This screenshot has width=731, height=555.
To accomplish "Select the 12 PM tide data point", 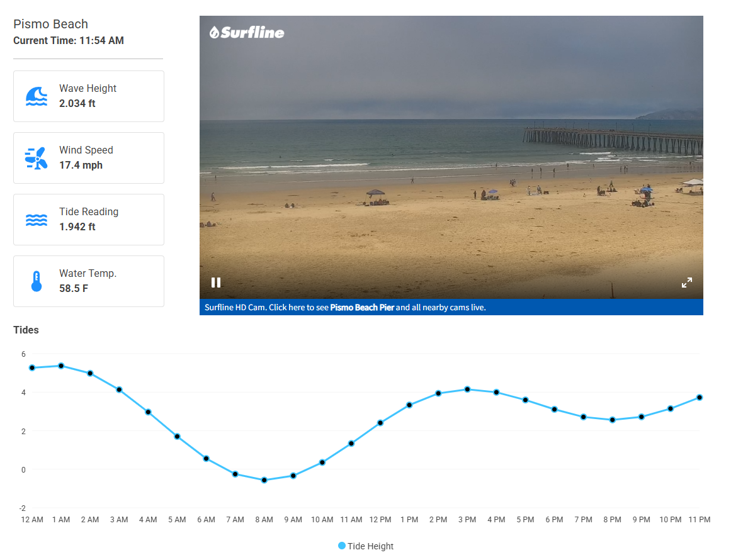I will (380, 423).
